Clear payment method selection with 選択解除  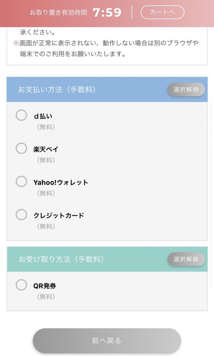(x=186, y=90)
